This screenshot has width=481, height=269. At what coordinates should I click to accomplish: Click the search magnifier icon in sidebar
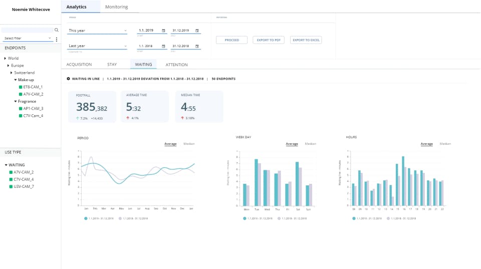click(57, 30)
